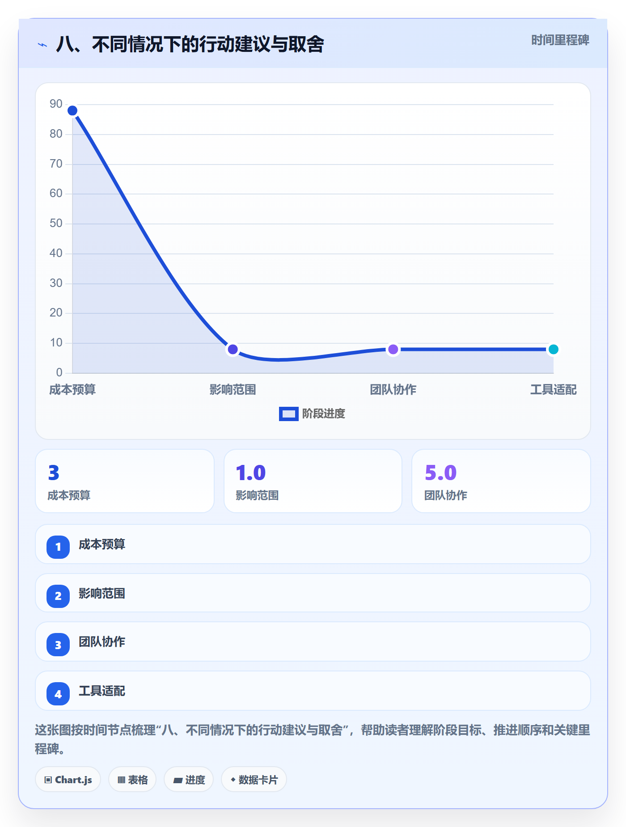Click the stat card value 5.0

point(440,473)
